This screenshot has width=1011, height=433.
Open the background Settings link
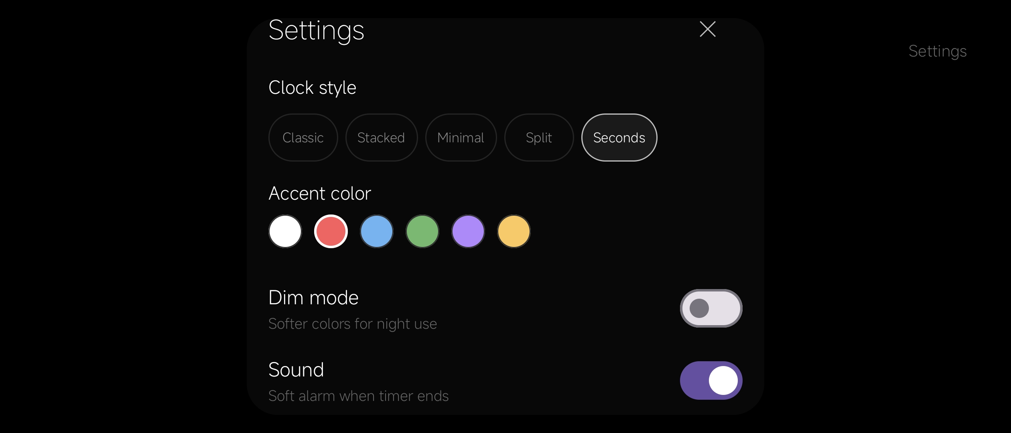point(938,51)
